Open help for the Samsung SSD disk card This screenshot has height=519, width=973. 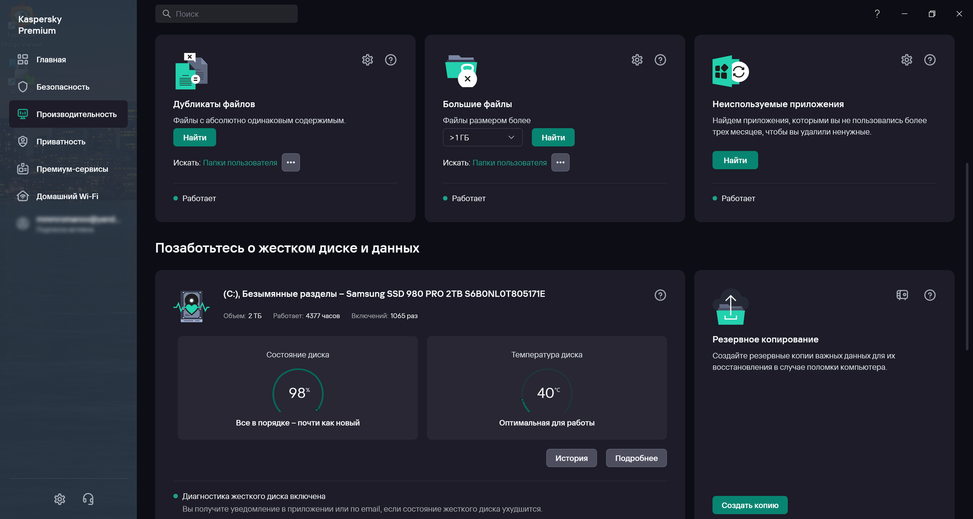pyautogui.click(x=660, y=295)
